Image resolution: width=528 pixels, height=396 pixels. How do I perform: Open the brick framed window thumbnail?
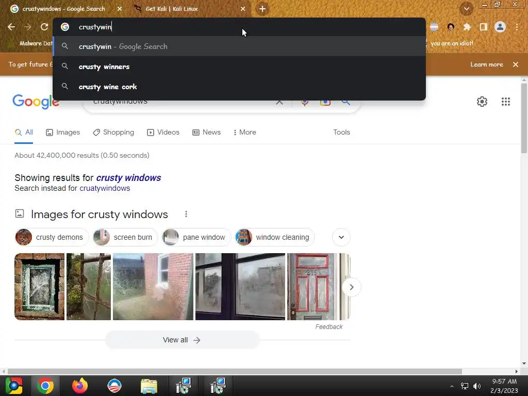(x=39, y=287)
